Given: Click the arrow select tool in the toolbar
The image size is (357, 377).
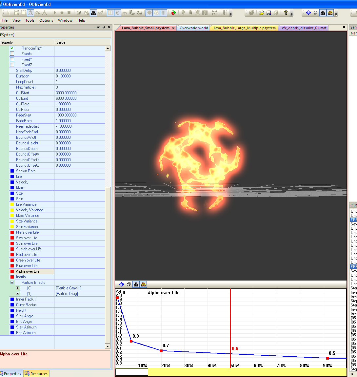Looking at the screenshot, I should pyautogui.click(x=9, y=13).
